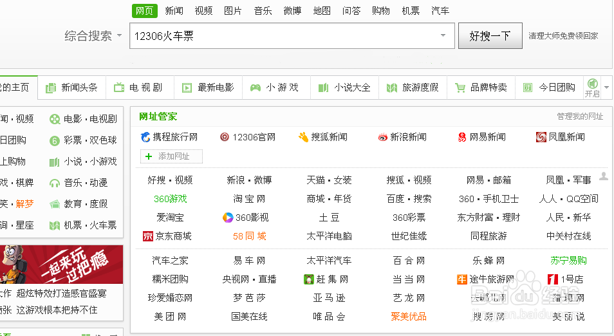Viewport: 614px width, 336px height.
Task: Click the film reel icon beside 电影·电视剧
Action: point(55,119)
